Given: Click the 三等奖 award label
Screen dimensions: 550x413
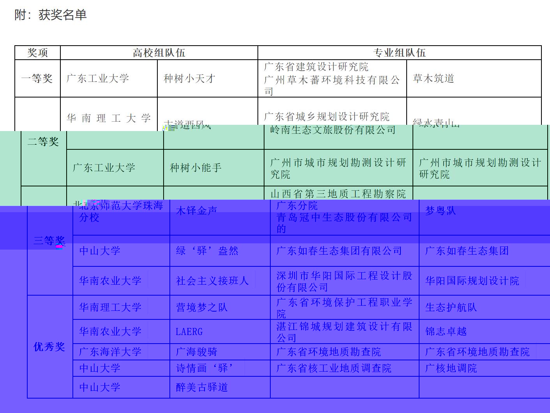Looking at the screenshot, I should [x=49, y=241].
